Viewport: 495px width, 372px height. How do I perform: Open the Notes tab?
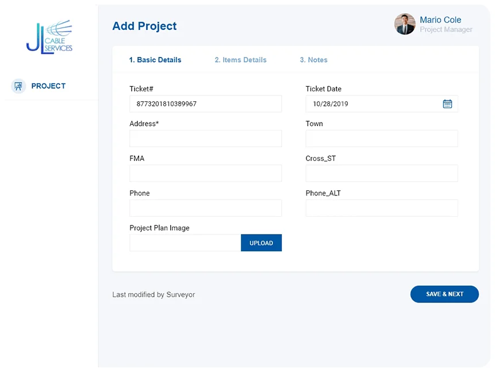[313, 60]
